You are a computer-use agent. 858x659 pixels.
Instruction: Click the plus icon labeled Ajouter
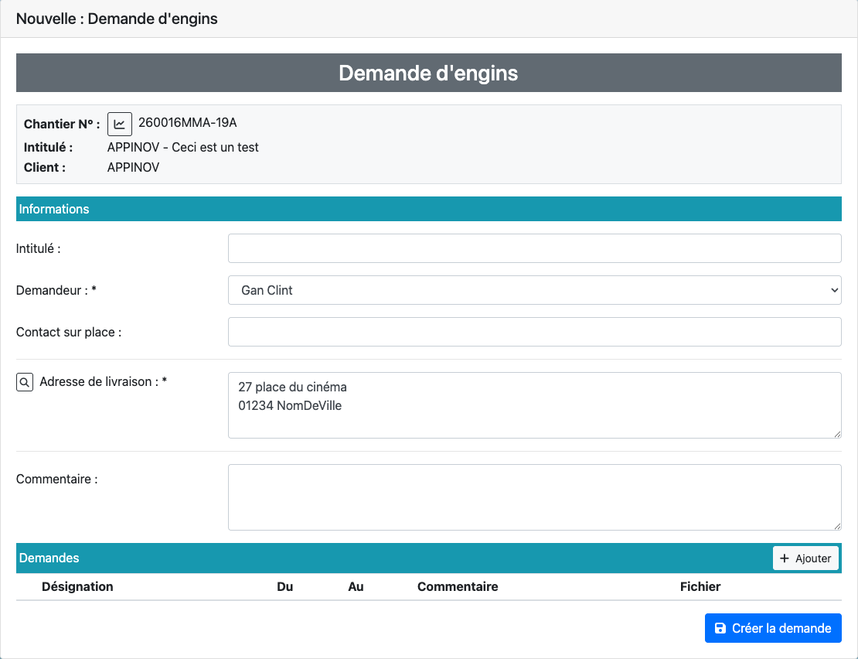[x=785, y=558]
